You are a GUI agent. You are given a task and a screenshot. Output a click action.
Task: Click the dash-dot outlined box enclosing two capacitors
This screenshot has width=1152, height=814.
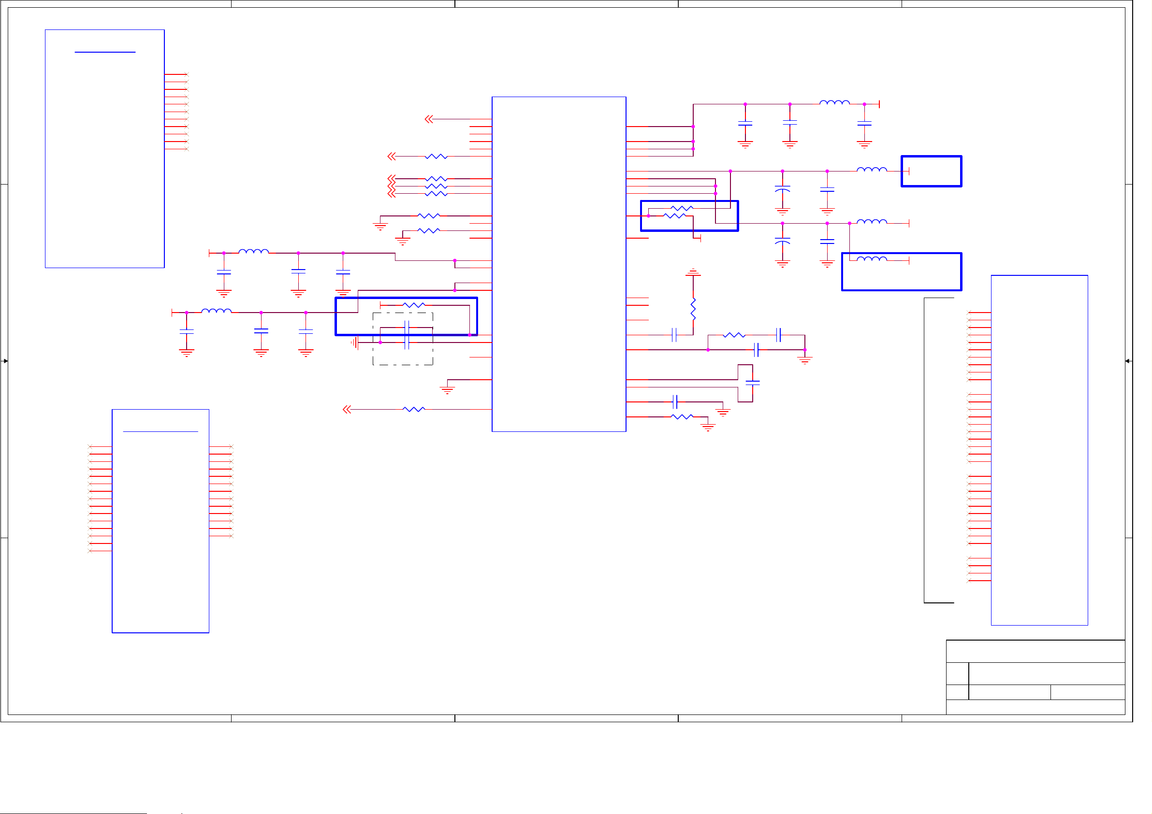[402, 339]
